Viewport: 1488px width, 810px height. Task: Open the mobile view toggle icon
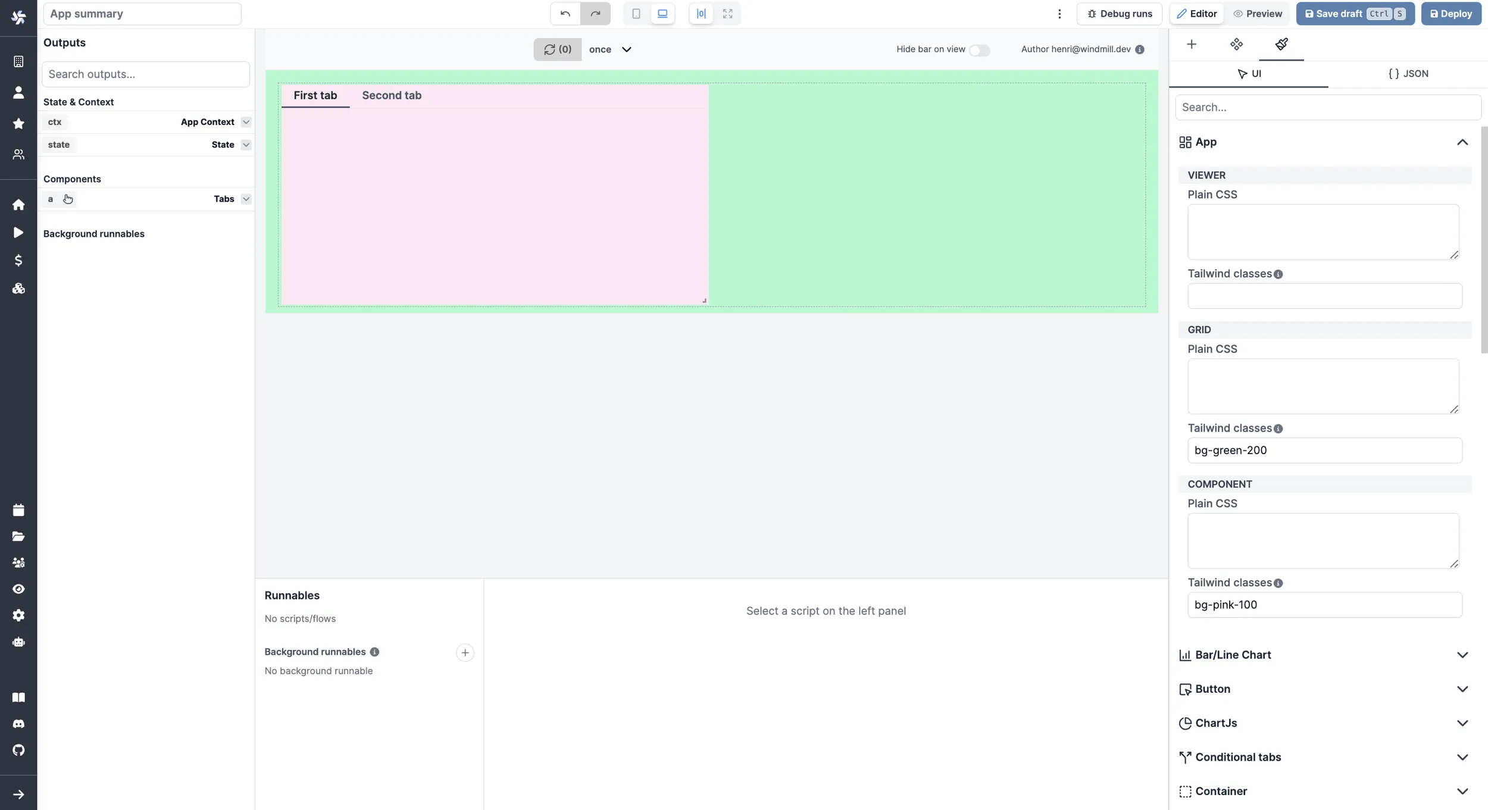pos(634,13)
